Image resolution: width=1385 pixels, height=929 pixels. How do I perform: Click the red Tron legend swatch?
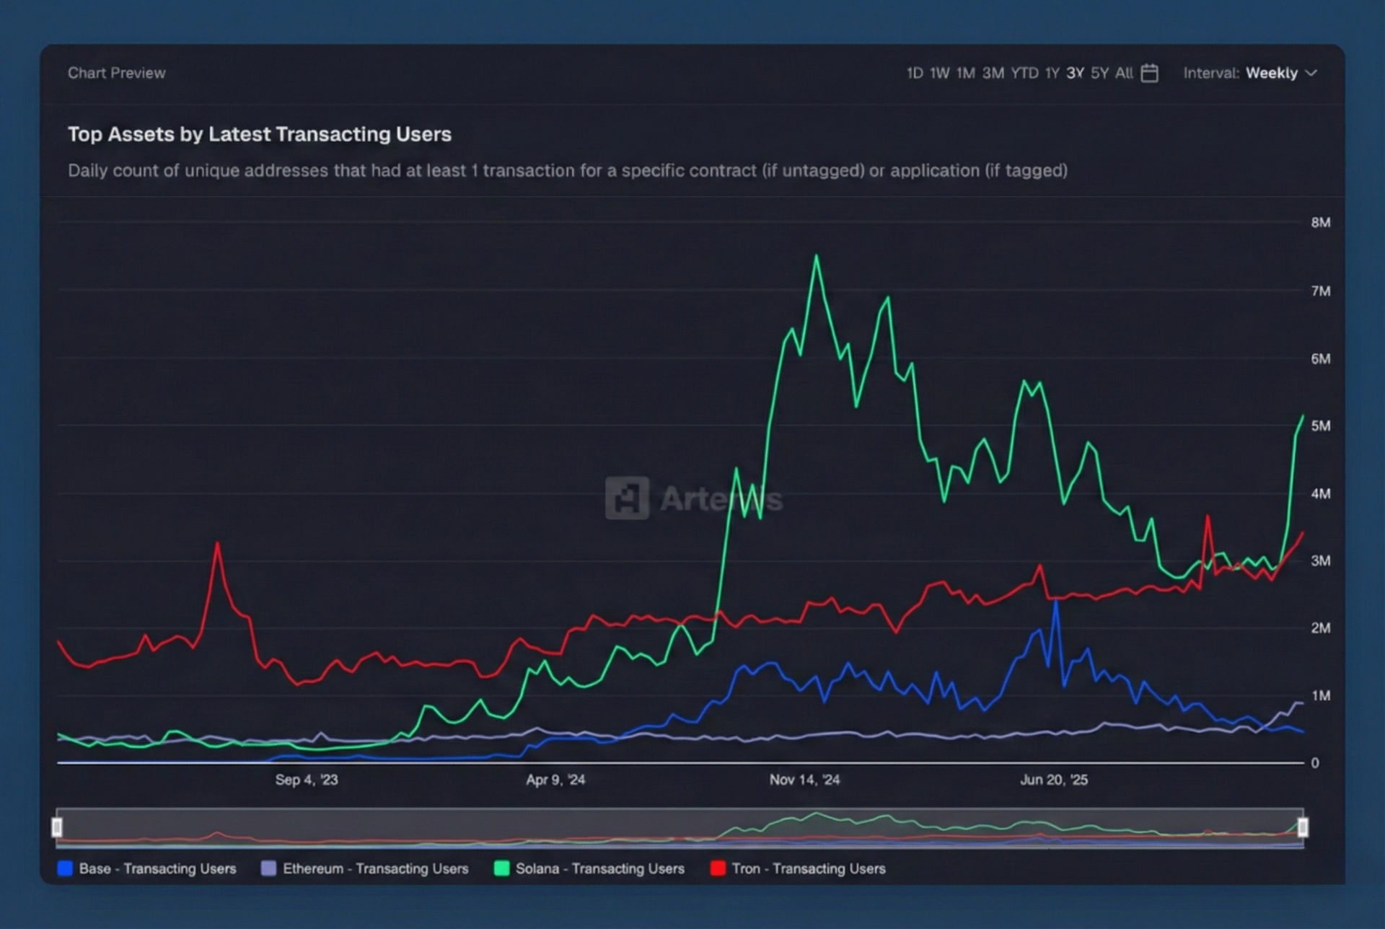click(718, 868)
